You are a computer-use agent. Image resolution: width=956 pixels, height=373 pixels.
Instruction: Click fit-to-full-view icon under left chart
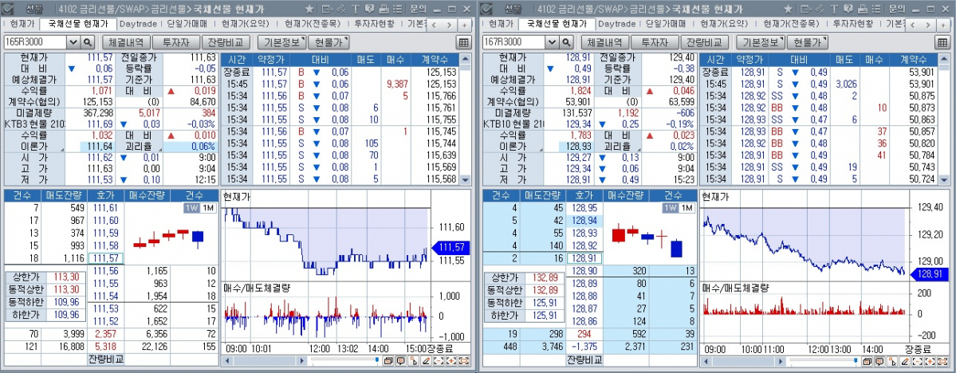pyautogui.click(x=464, y=361)
